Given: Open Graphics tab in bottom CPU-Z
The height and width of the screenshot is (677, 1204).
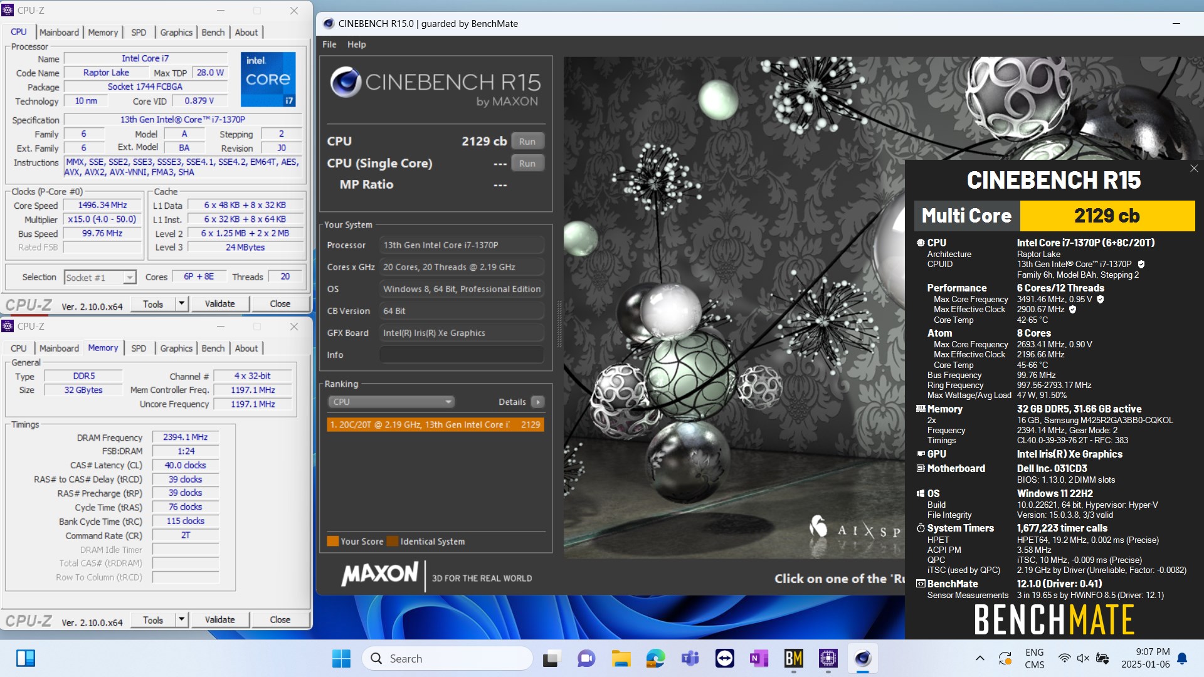Looking at the screenshot, I should (x=176, y=349).
